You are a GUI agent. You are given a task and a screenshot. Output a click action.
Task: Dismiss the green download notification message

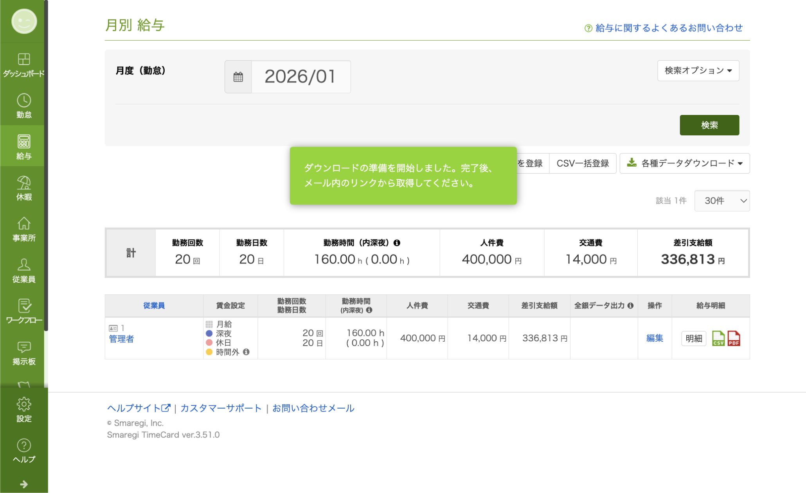point(403,176)
